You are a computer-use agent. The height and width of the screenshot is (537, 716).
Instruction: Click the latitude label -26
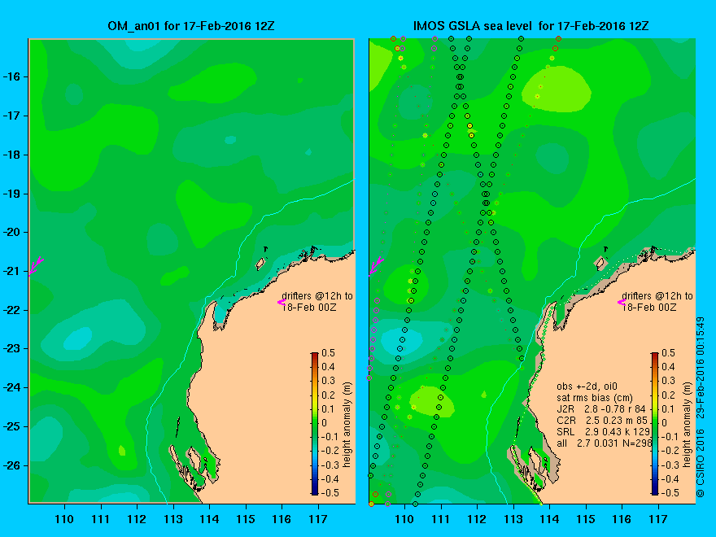pos(11,465)
